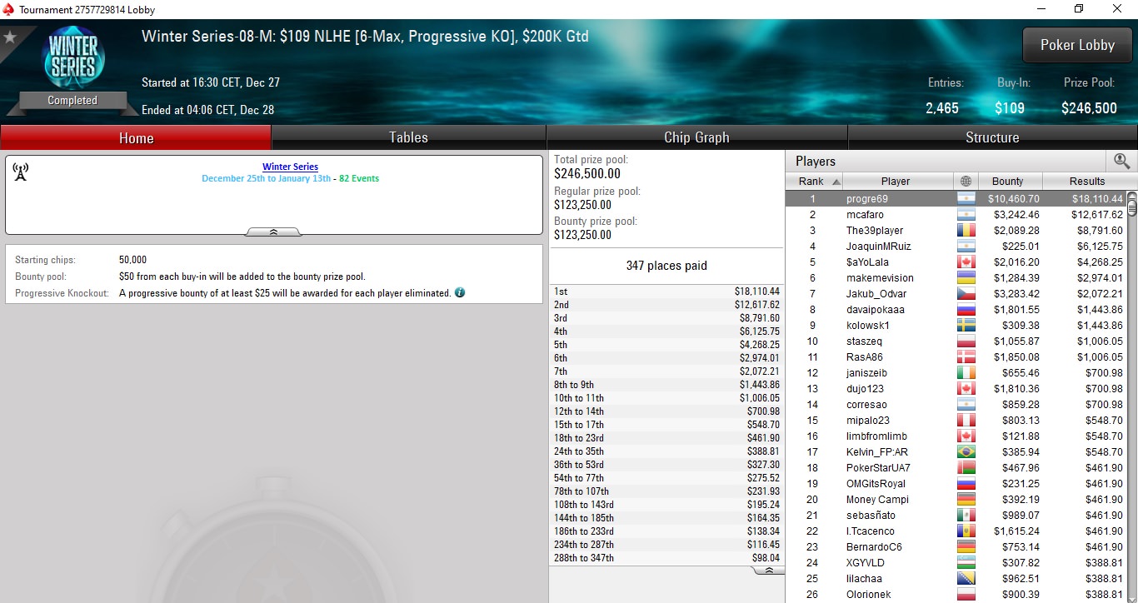Sort players by the Results column
The height and width of the screenshot is (603, 1138).
[1087, 181]
